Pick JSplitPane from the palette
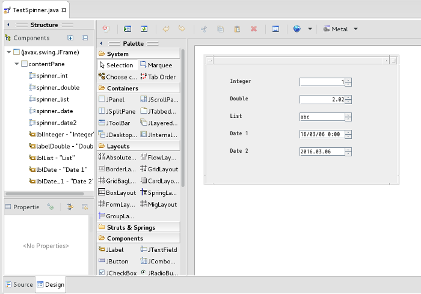This screenshot has height=294, width=421. tap(117, 111)
